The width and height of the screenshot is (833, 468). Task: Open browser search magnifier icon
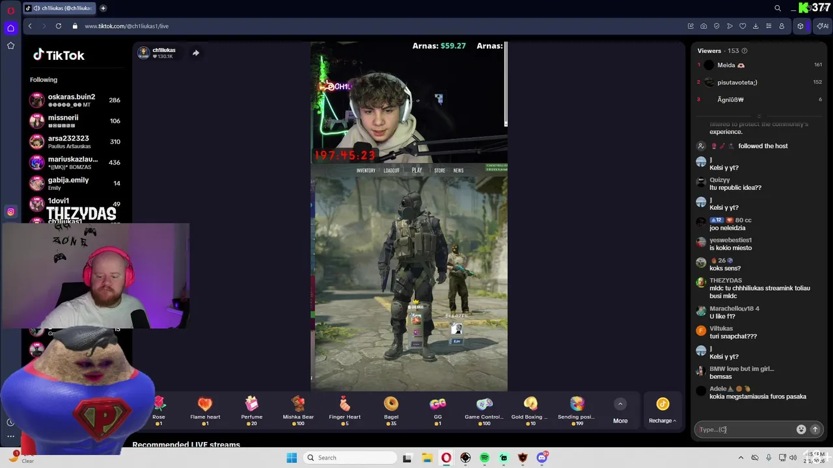tap(778, 8)
